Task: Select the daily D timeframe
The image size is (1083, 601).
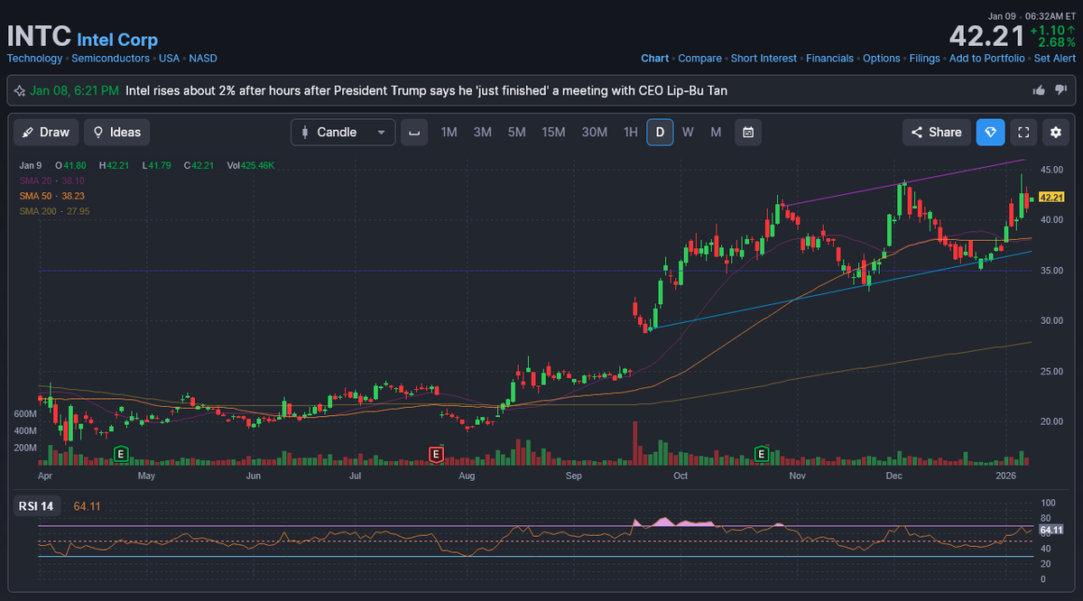Action: (660, 132)
